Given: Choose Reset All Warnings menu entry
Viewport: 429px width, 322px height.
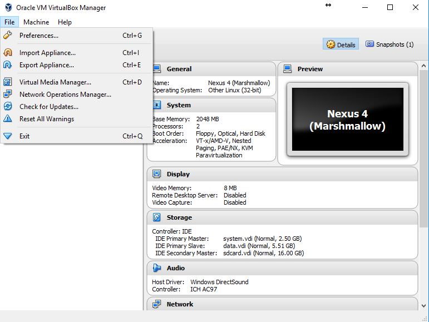Looking at the screenshot, I should coord(77,119).
